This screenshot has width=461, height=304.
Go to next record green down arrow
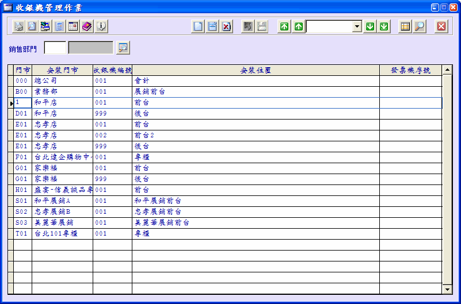click(370, 26)
